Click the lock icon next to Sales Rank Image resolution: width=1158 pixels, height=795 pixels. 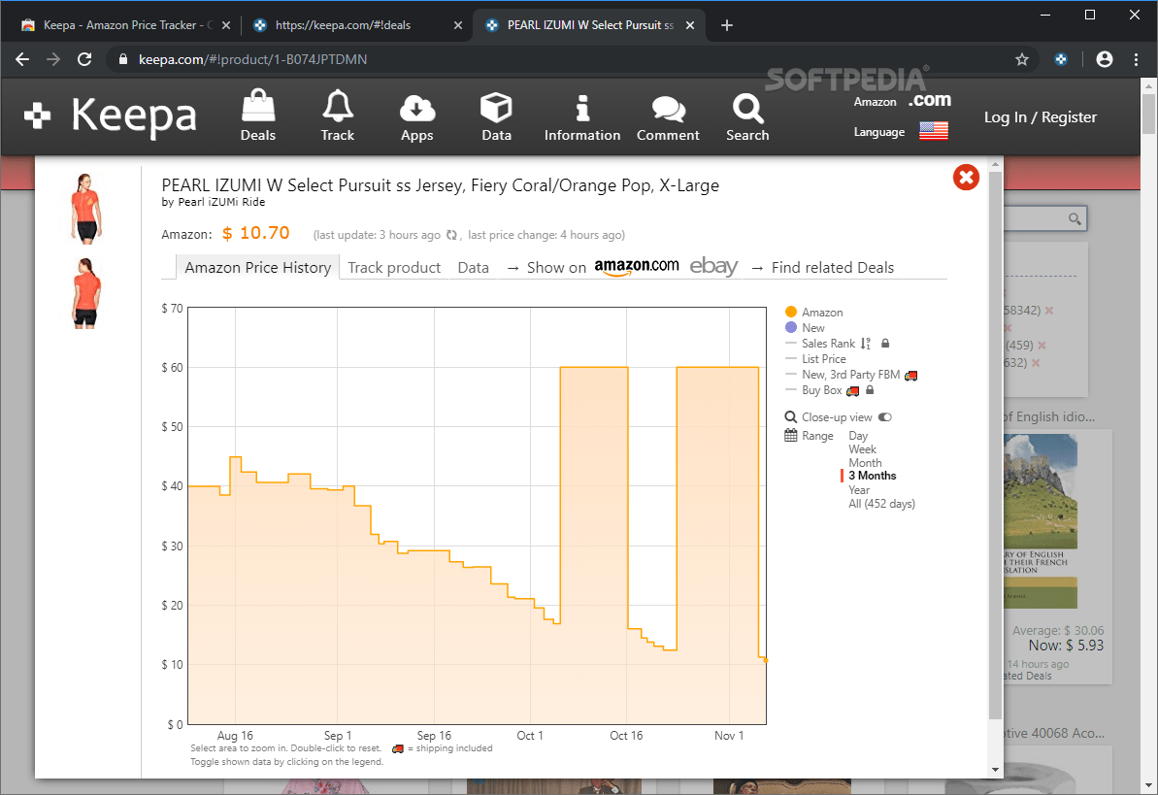[885, 343]
